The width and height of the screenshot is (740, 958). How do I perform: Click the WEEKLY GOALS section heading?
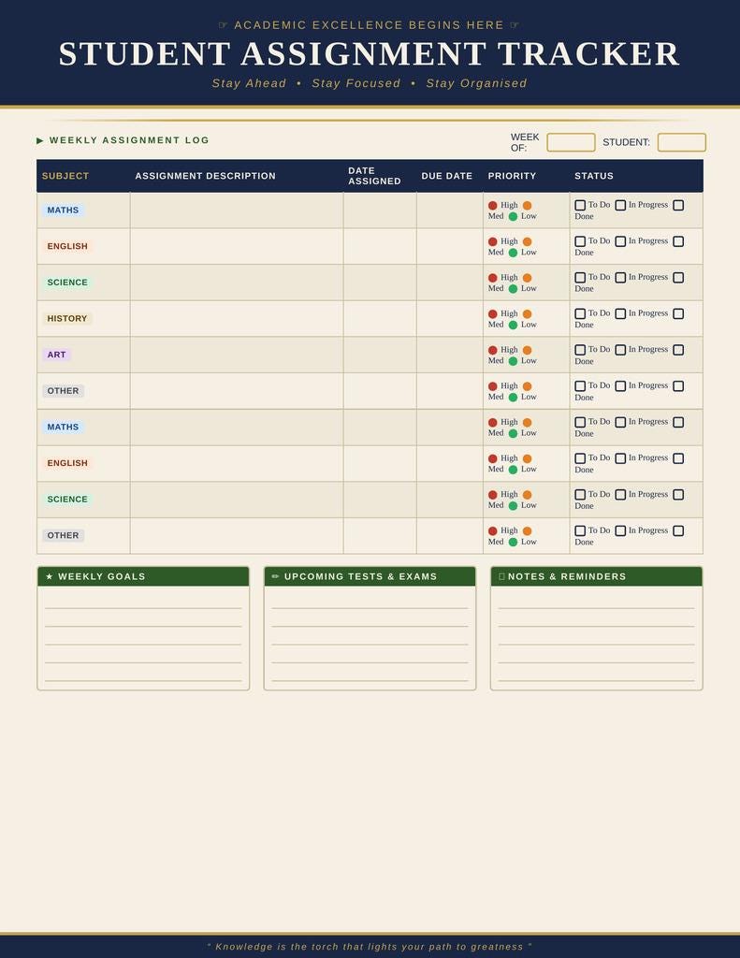(101, 576)
